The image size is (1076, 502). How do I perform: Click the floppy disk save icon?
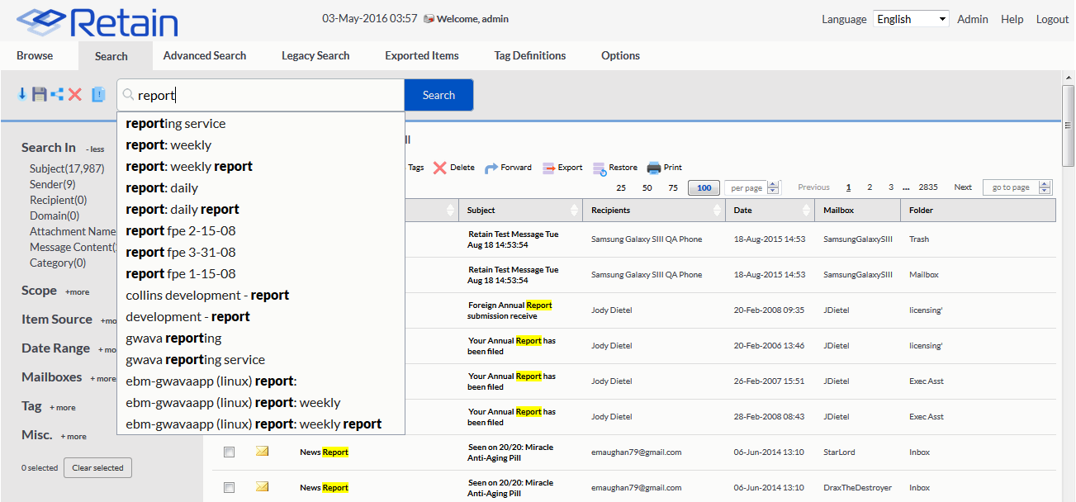click(x=39, y=95)
